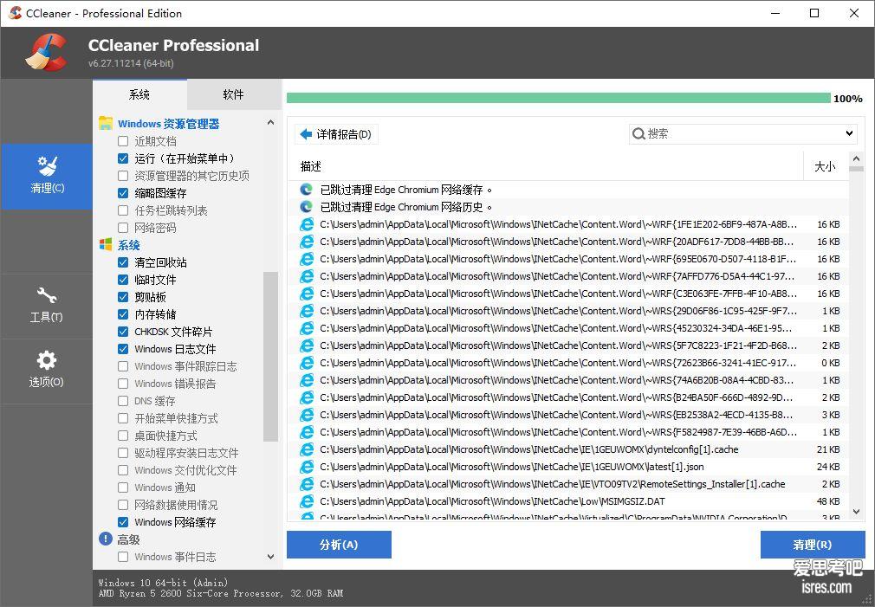875x607 pixels.
Task: Click the IE icon on RemoteSettings_Installer[1].cache row
Action: (307, 484)
